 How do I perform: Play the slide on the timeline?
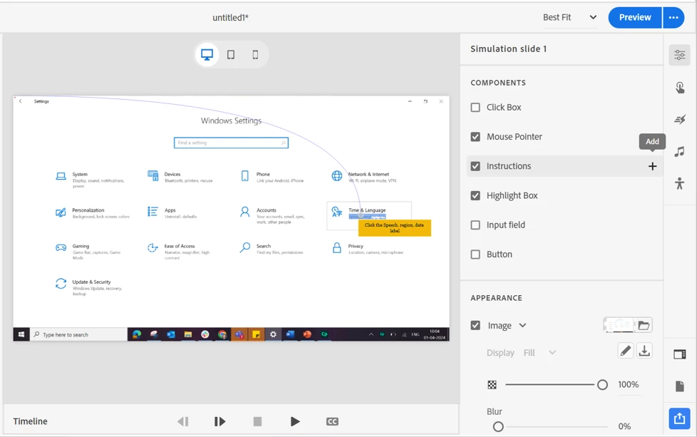coord(295,421)
